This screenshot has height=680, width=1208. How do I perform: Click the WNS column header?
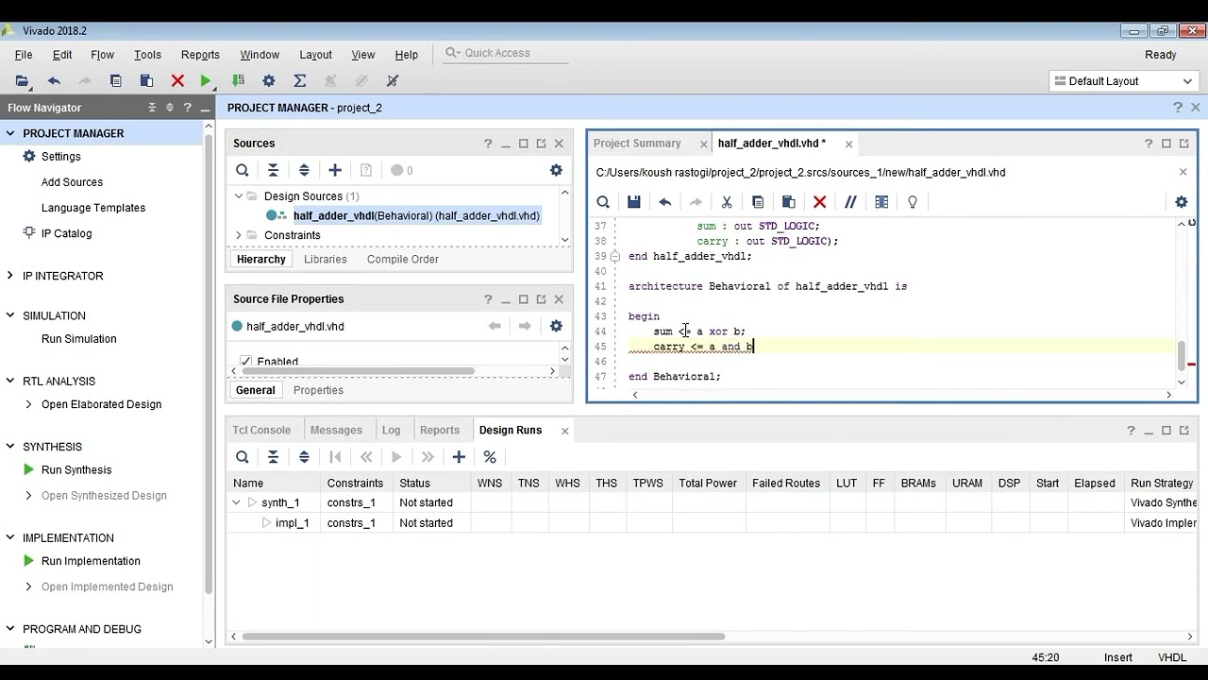pyautogui.click(x=490, y=484)
